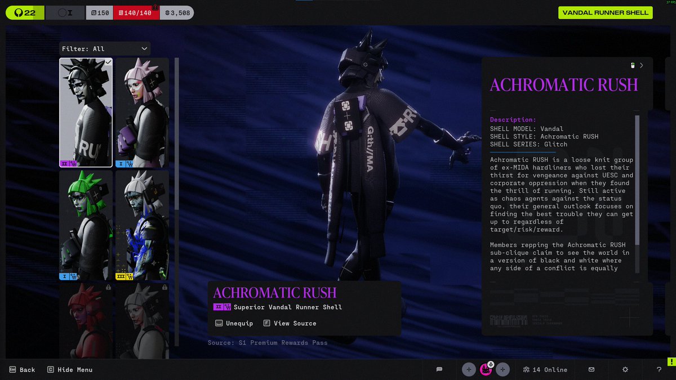This screenshot has width=676, height=380.
Task: Click the Superior Vandal Runner Shell label
Action: (288, 307)
